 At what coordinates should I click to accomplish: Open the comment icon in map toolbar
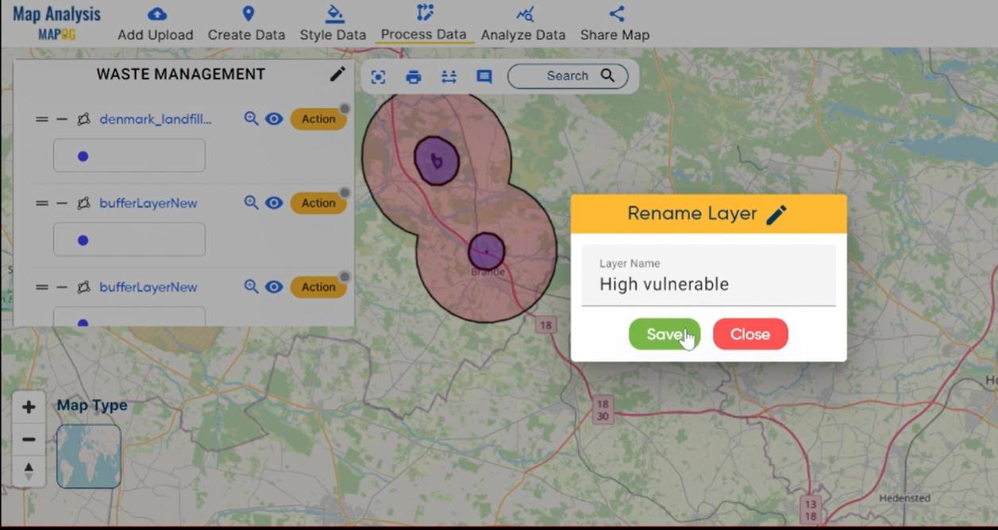pyautogui.click(x=484, y=77)
